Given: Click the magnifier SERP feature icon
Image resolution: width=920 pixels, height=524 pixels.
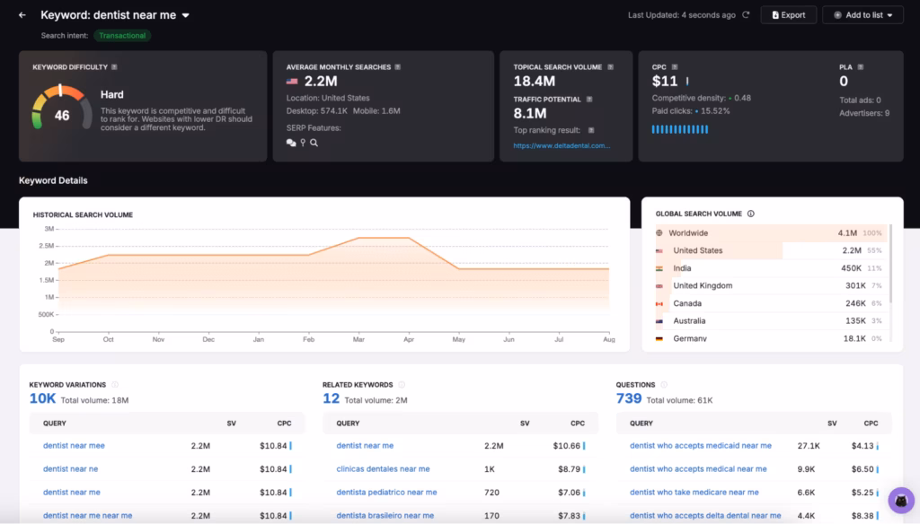Looking at the screenshot, I should (314, 143).
